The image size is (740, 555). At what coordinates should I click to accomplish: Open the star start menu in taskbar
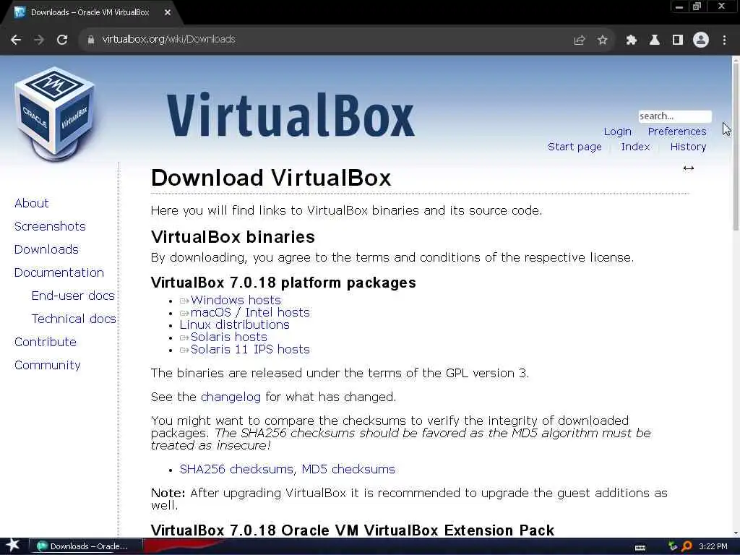click(x=12, y=546)
